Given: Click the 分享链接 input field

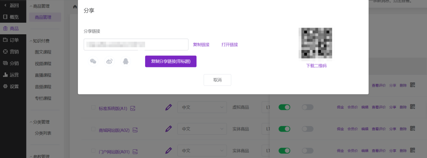Looking at the screenshot, I should pyautogui.click(x=136, y=45).
